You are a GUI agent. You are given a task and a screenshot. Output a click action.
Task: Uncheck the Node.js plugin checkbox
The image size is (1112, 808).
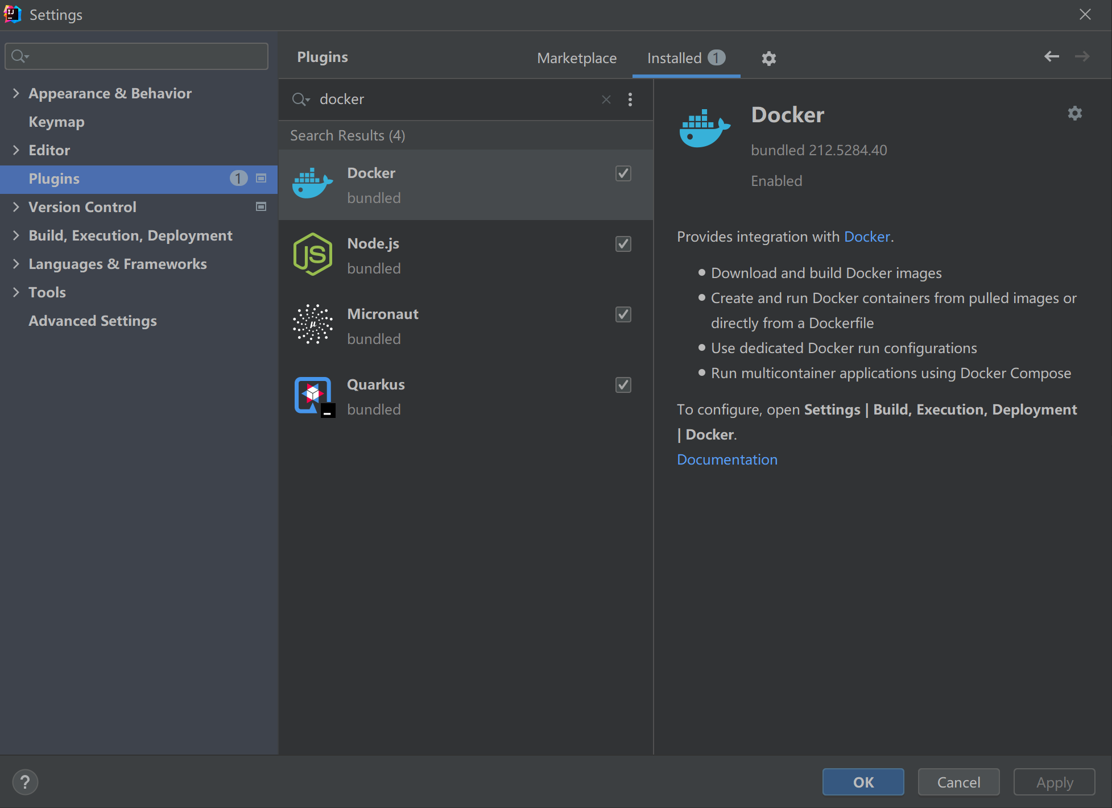click(x=623, y=244)
